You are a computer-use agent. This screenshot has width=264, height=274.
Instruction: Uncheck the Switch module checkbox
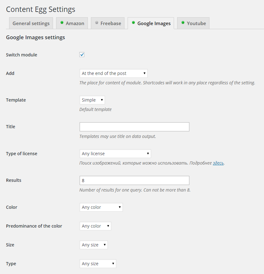click(82, 55)
